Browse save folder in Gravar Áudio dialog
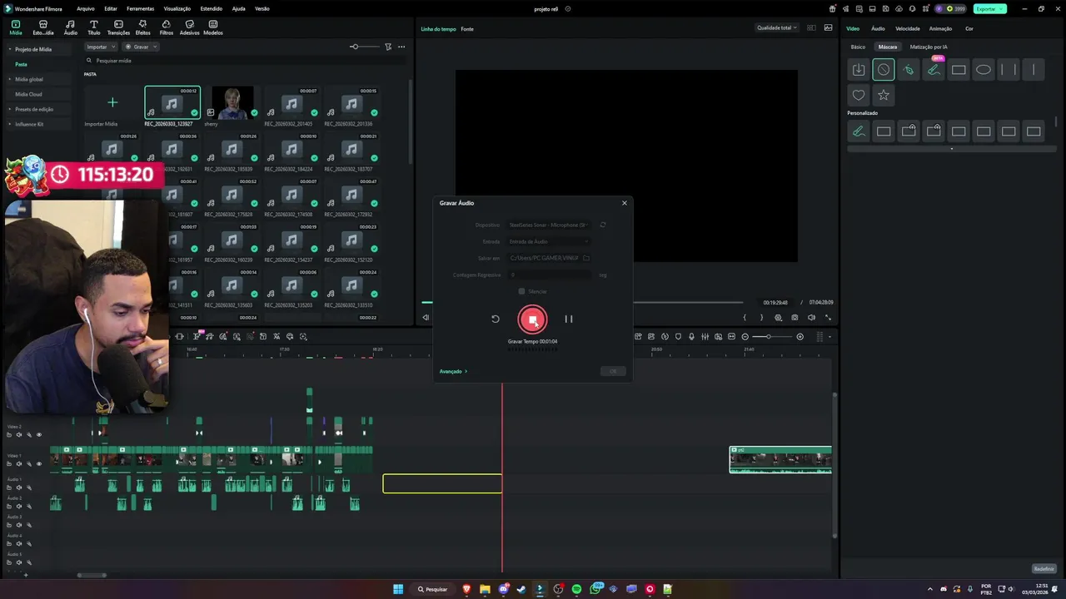This screenshot has height=599, width=1066. click(x=586, y=258)
